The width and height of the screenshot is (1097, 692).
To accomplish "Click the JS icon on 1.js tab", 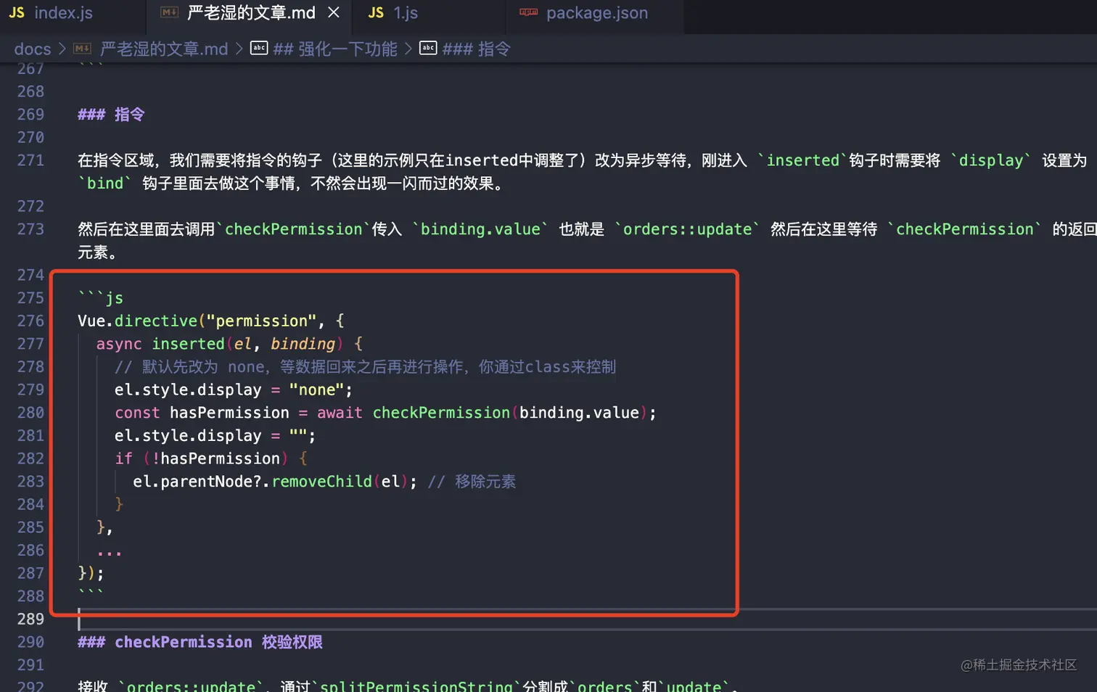I will [375, 13].
